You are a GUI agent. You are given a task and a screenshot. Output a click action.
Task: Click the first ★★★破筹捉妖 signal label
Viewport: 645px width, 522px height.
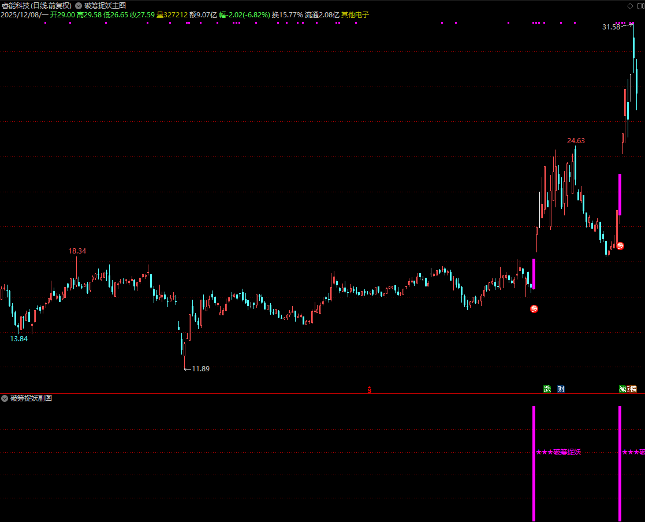tap(558, 452)
